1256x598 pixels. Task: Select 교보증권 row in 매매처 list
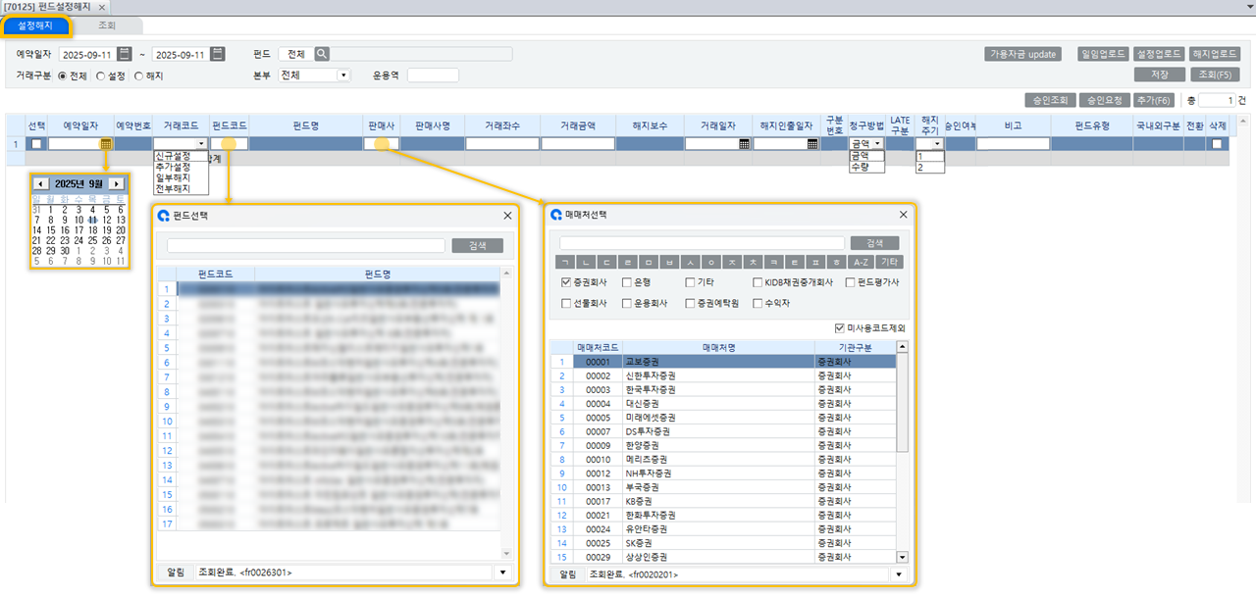pos(734,362)
